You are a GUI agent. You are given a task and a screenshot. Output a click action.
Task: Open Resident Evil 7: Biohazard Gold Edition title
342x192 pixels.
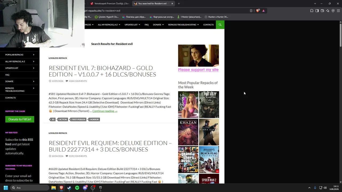[x=102, y=71]
